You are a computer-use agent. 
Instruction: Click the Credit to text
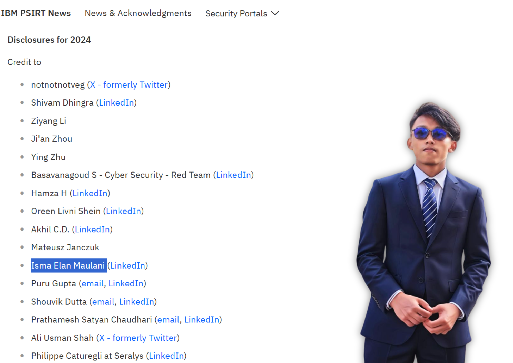coord(24,62)
